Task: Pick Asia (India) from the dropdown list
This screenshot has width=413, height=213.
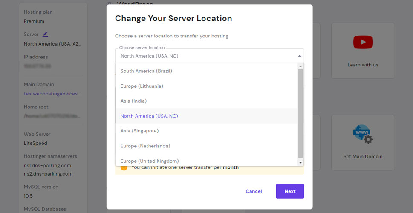Action: 207,101
